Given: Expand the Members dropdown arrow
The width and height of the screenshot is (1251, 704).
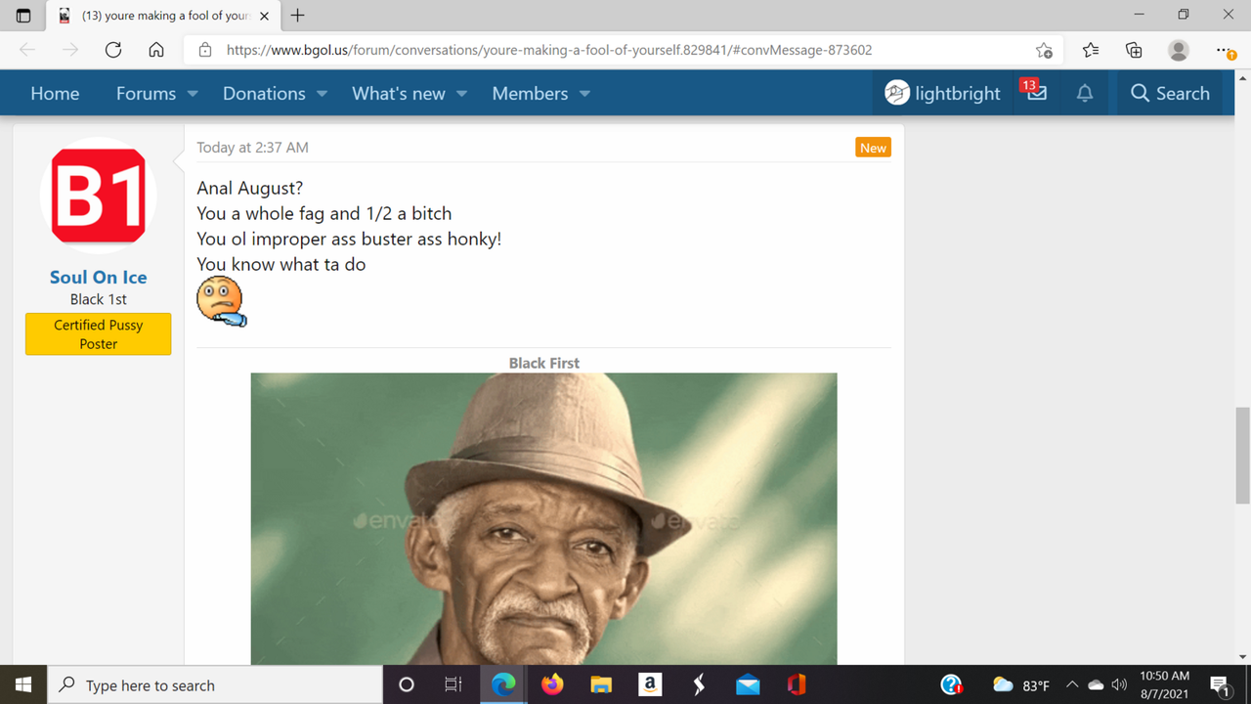Looking at the screenshot, I should pos(584,94).
